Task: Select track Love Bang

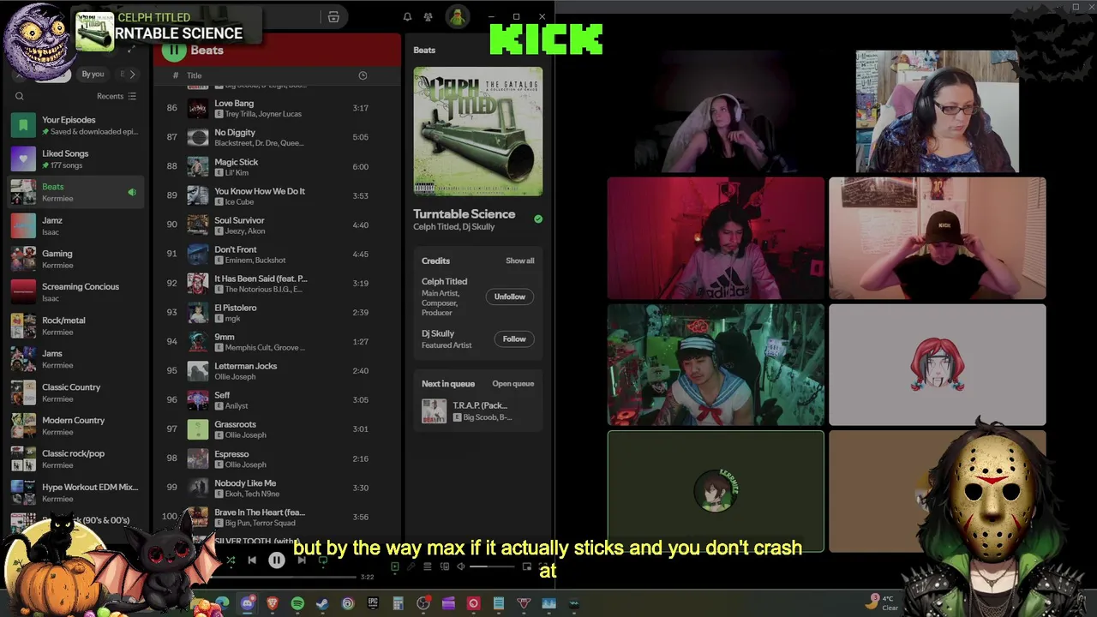Action: (276, 108)
